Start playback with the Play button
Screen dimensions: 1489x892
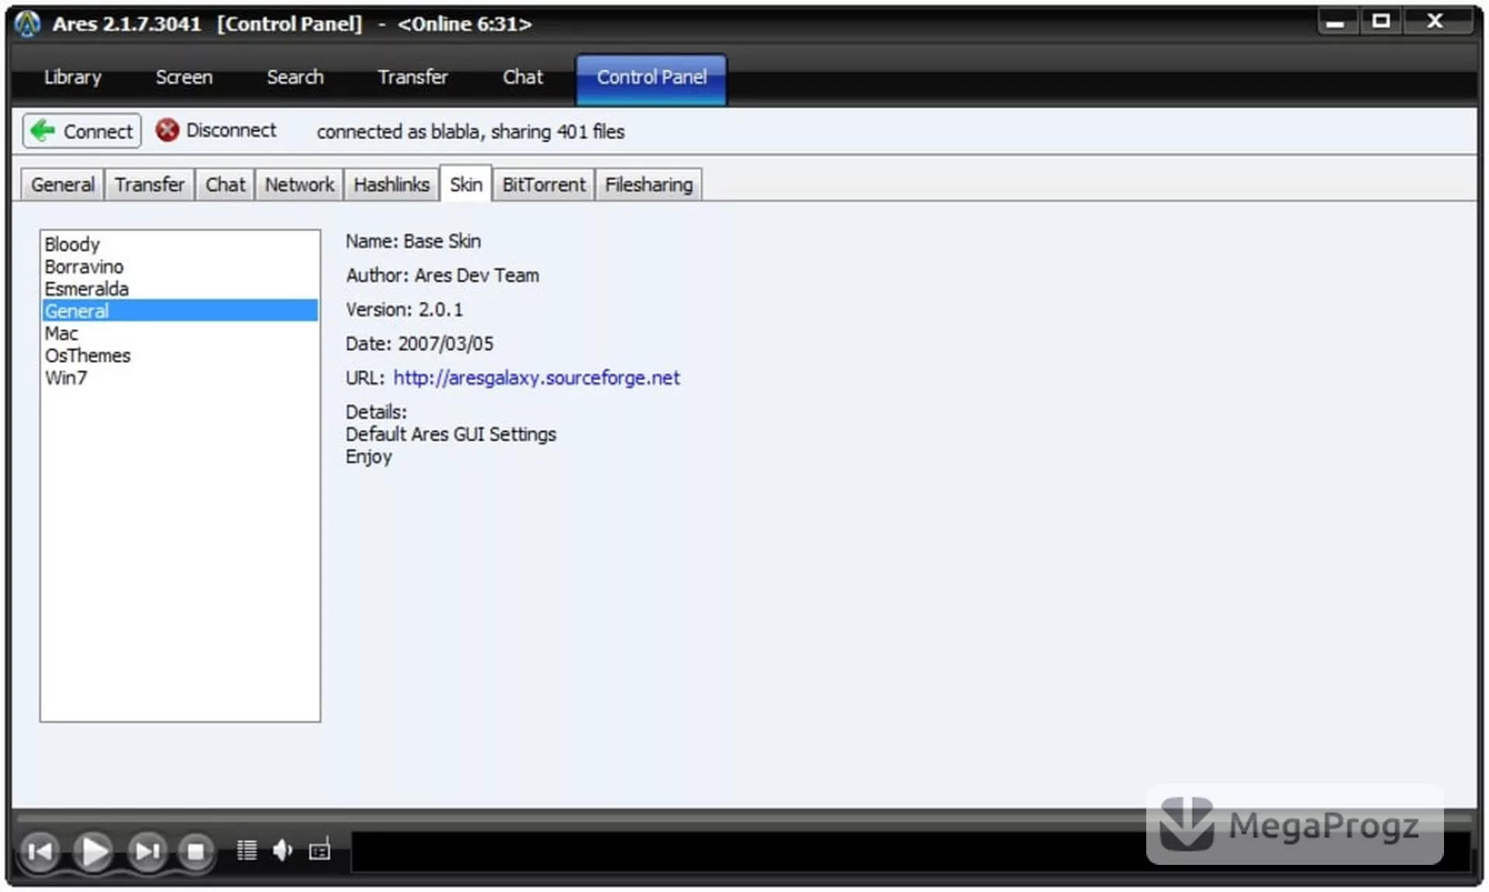pyautogui.click(x=93, y=852)
